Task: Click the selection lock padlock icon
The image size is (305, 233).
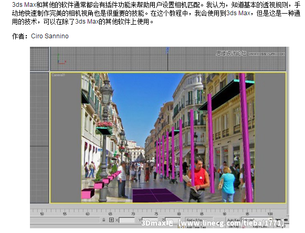Action: [x=103, y=220]
